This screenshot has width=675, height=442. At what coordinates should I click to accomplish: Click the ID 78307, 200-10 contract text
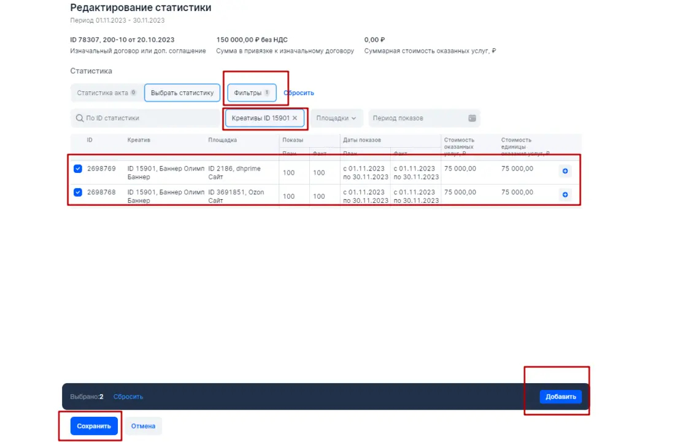click(122, 40)
